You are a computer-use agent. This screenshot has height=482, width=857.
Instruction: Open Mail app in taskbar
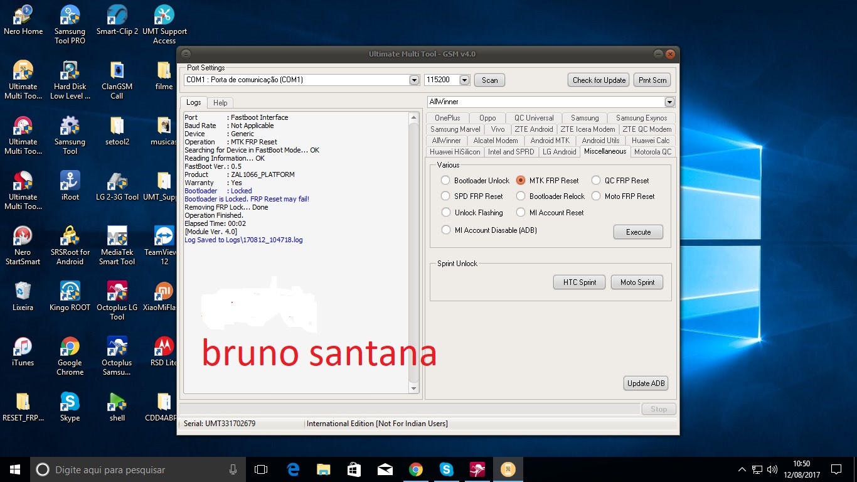coord(385,469)
